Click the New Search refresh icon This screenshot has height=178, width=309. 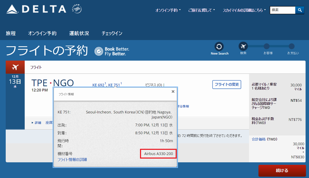[219, 47]
